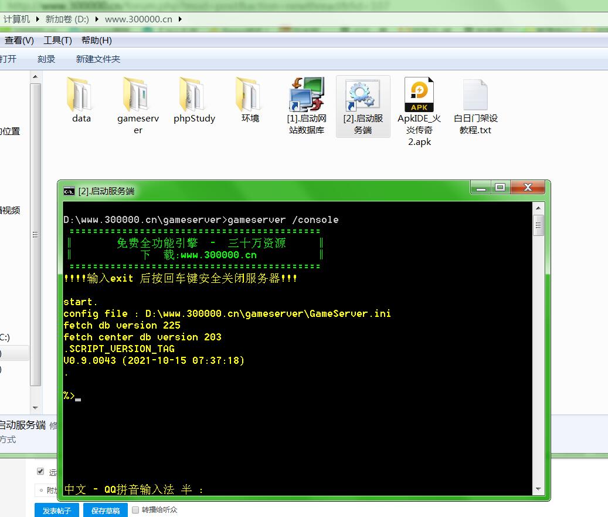
Task: Expand the arrow after 新加卷 (D:) breadcrumb
Action: point(96,19)
